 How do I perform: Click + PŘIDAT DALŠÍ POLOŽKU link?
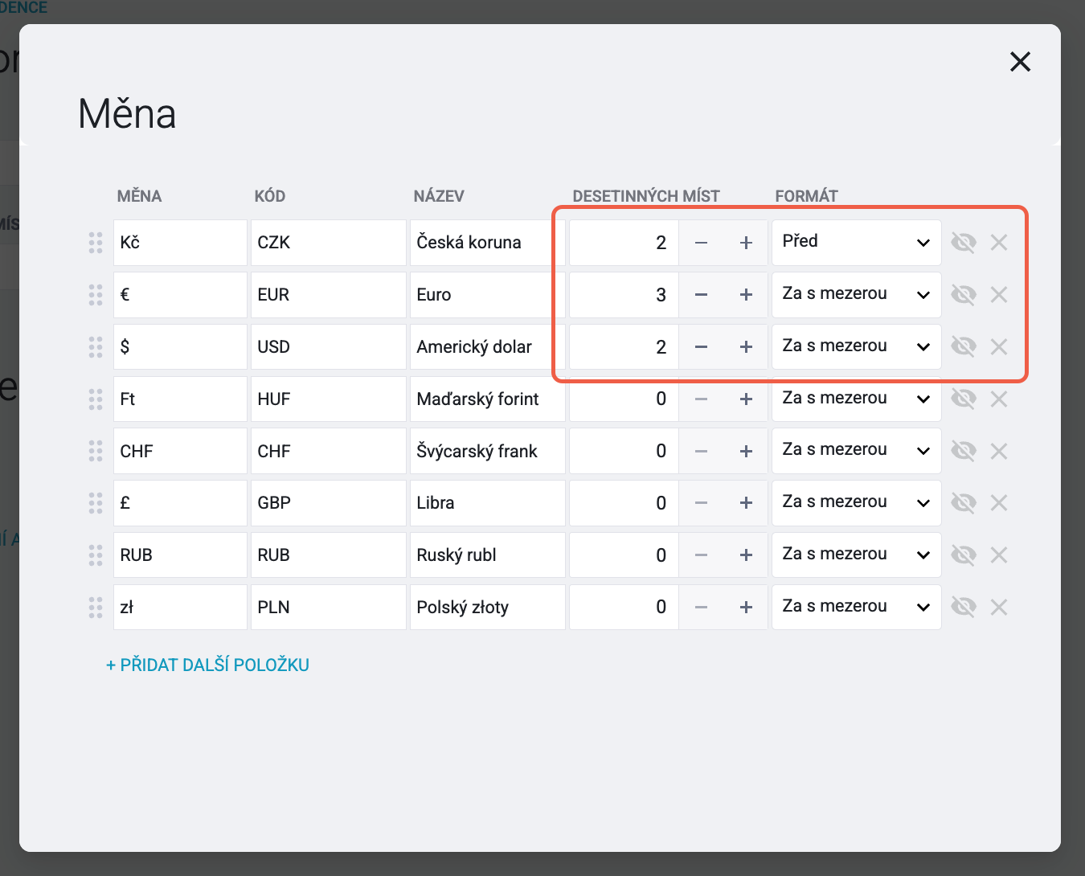pos(207,665)
